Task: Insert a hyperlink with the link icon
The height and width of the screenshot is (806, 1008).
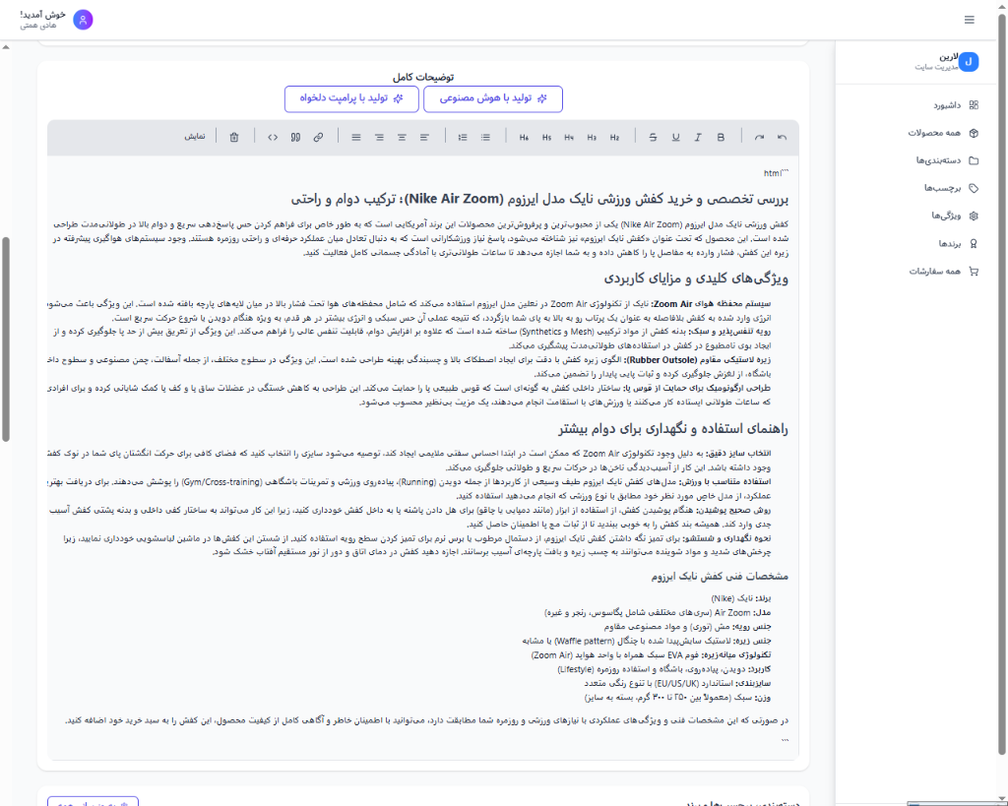Action: tap(318, 137)
